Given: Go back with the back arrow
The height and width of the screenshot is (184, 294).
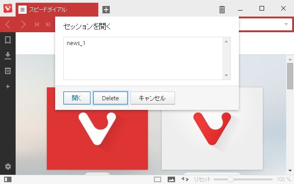Looking at the screenshot, I should (8, 24).
